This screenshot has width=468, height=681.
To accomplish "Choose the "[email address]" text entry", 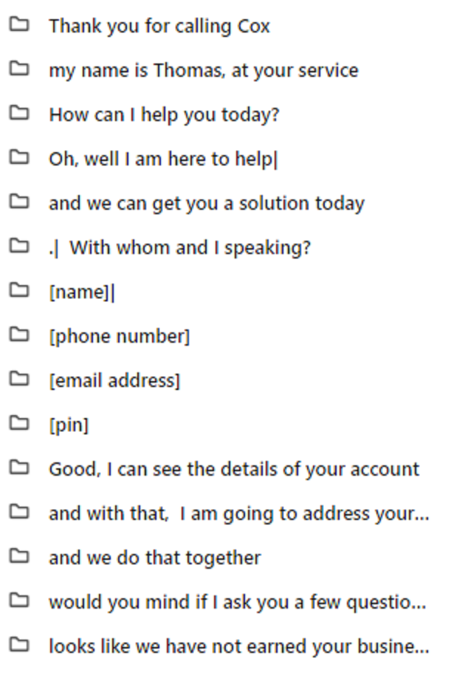I will (x=114, y=381).
